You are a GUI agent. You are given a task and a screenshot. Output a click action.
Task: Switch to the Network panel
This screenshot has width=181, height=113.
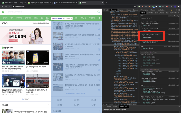[128, 10]
